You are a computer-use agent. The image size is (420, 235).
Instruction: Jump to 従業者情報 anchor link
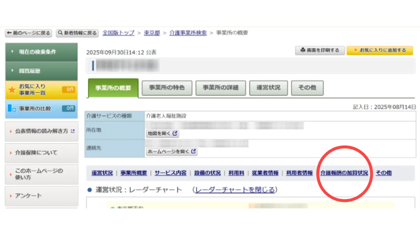coord(265,173)
